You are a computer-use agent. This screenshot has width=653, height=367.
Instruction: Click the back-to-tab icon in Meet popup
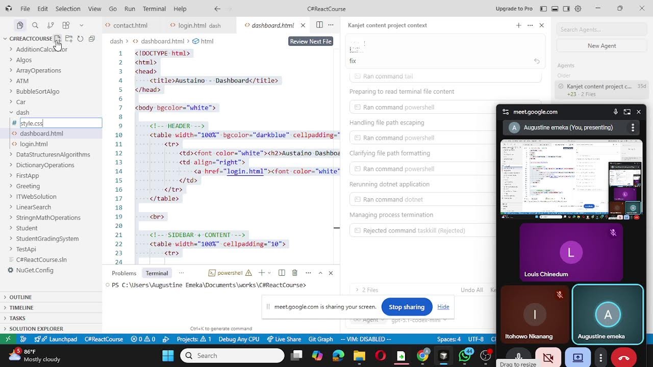coord(627,112)
